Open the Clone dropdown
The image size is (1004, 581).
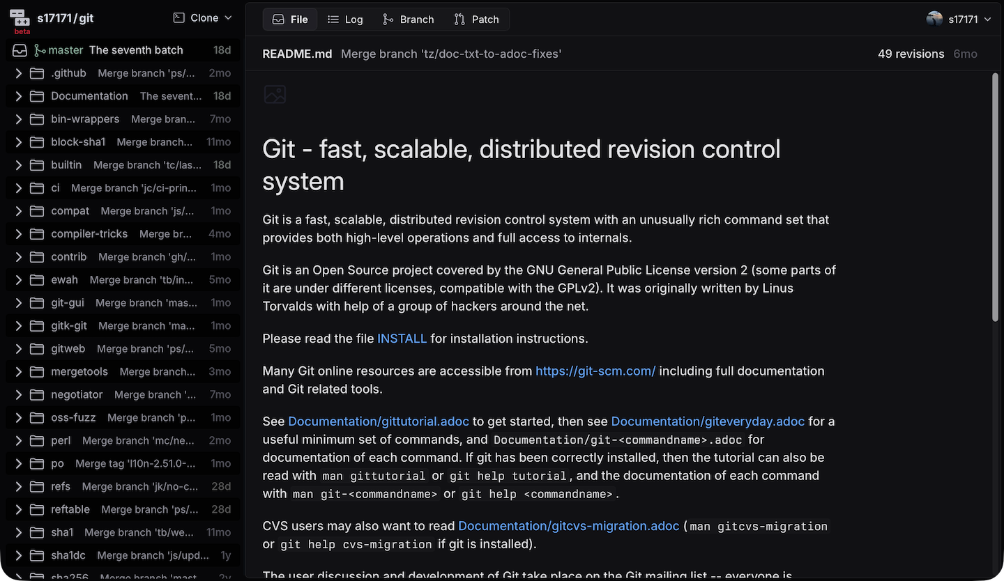tap(203, 18)
